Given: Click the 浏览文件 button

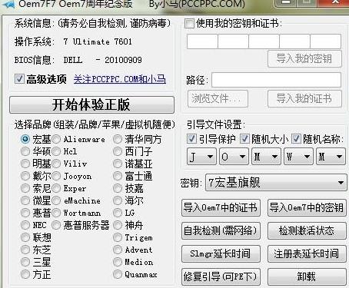Looking at the screenshot, I should tap(218, 98).
